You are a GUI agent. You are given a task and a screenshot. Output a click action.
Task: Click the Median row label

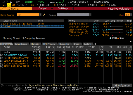(7, 52)
